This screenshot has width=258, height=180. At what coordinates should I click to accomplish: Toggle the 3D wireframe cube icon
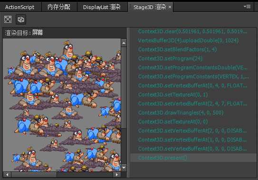[21, 19]
